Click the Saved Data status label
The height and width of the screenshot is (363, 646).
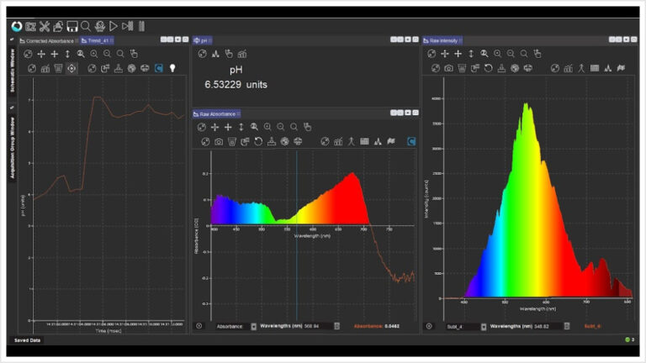(27, 340)
